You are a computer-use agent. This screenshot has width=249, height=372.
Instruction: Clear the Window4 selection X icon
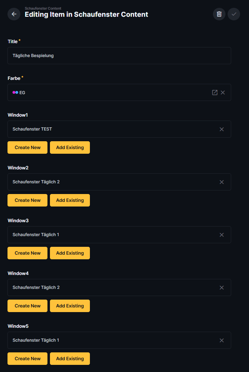(222, 287)
